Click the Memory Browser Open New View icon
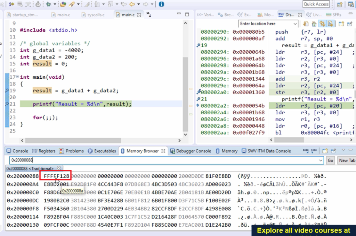 pyautogui.click(x=325, y=151)
